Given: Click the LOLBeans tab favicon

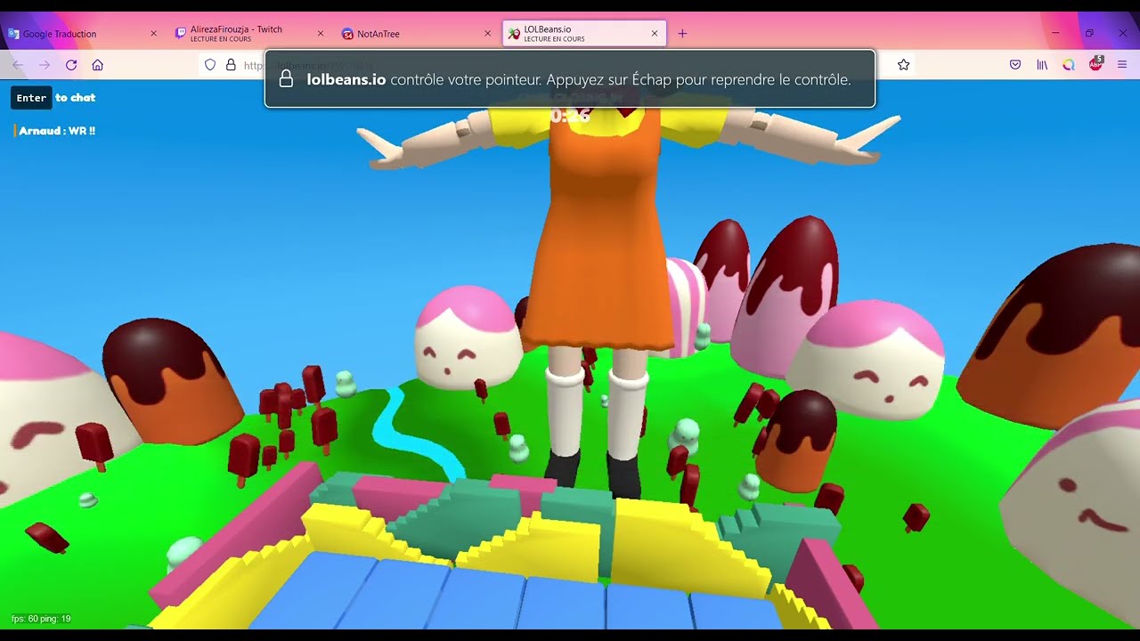Looking at the screenshot, I should (x=514, y=34).
